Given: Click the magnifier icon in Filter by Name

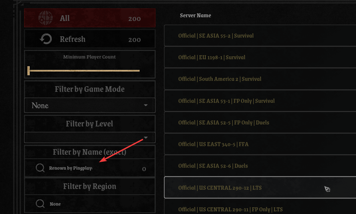Looking at the screenshot, I should (40, 168).
